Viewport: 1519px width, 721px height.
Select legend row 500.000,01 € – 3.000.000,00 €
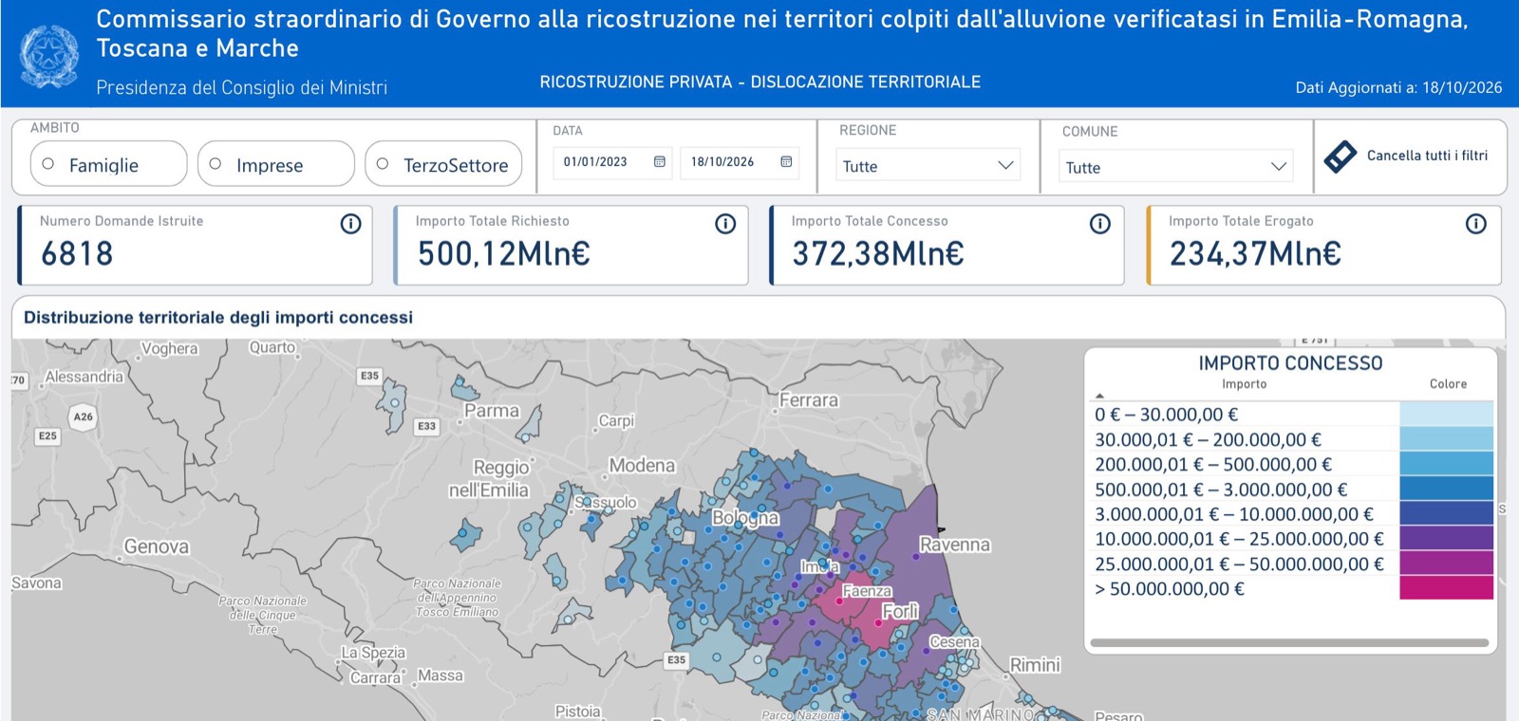(1292, 490)
